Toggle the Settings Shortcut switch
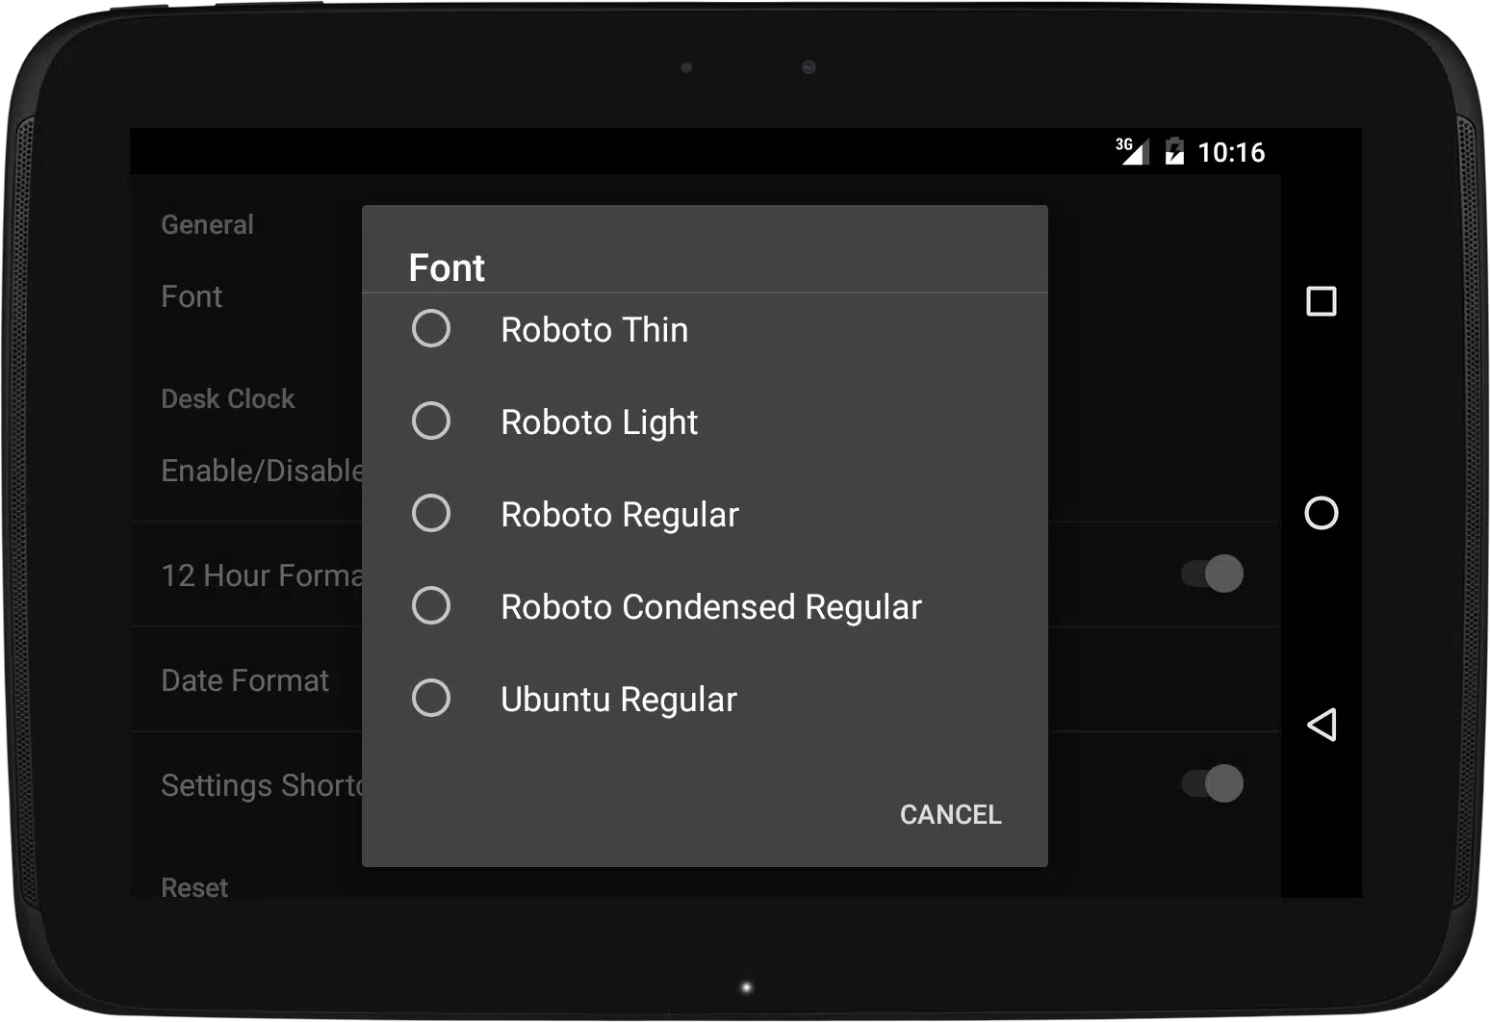 tap(1213, 783)
